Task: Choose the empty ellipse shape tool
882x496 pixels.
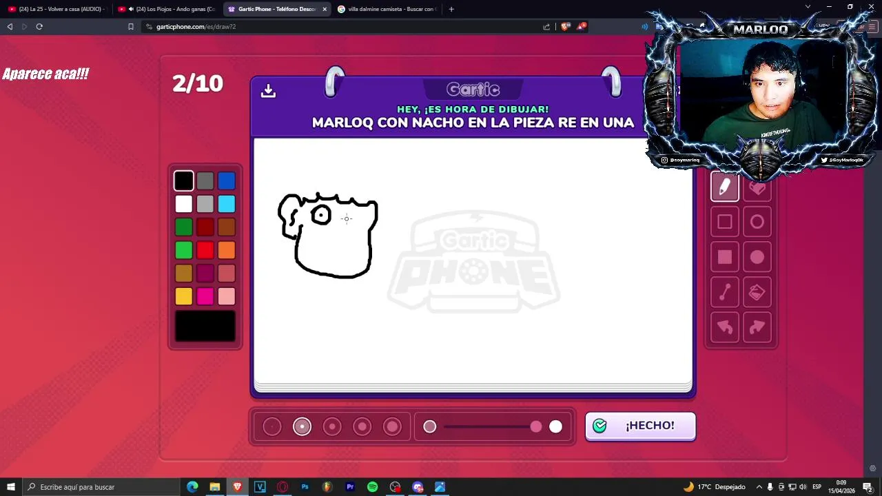Action: click(757, 222)
